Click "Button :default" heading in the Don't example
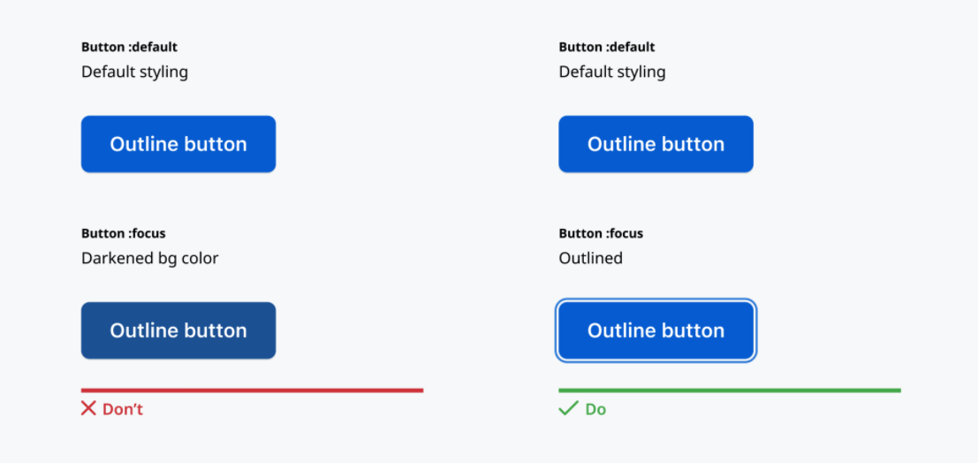 [129, 47]
